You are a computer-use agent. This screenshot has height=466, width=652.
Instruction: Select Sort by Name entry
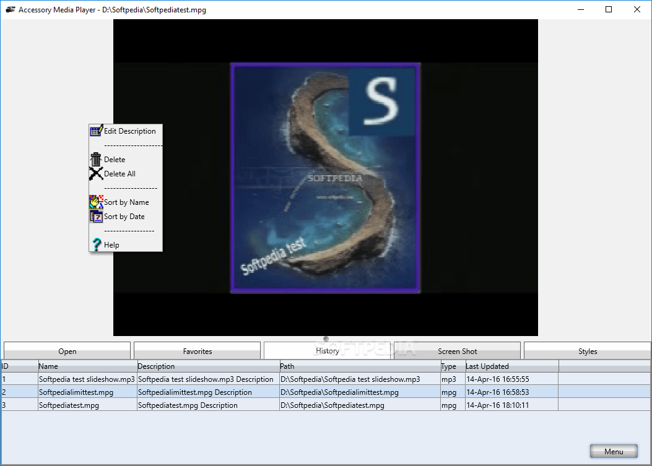coord(126,202)
